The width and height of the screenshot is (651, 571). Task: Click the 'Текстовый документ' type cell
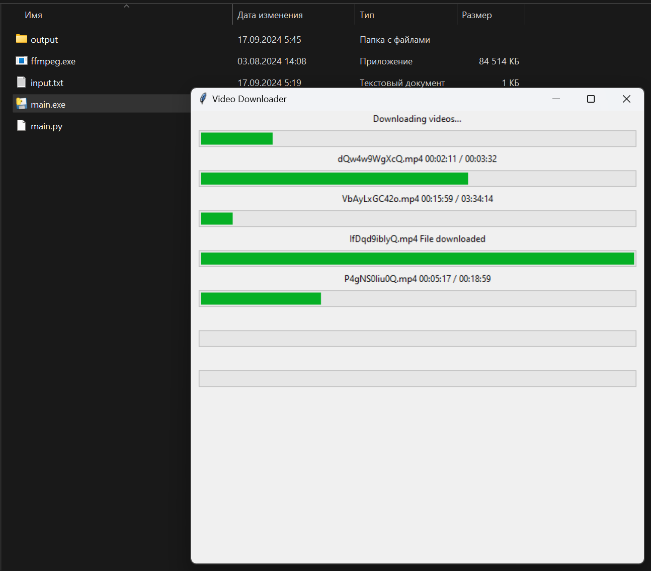402,83
